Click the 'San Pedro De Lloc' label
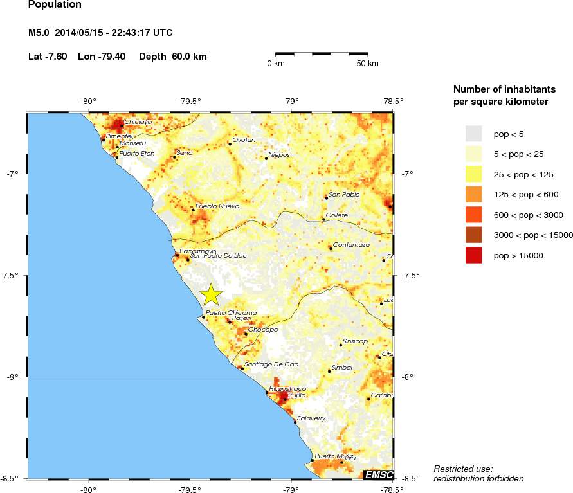This screenshot has width=573, height=493. 219,256
